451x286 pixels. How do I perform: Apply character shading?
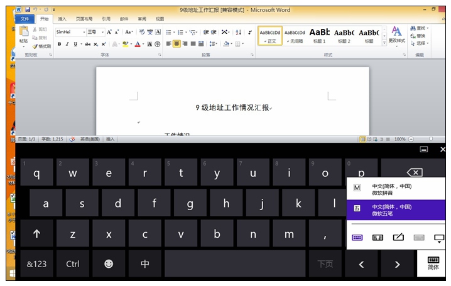(149, 44)
